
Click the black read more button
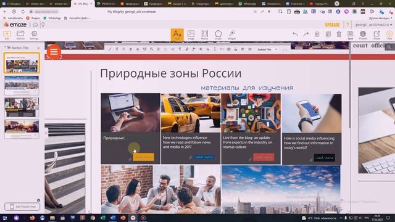325,158
